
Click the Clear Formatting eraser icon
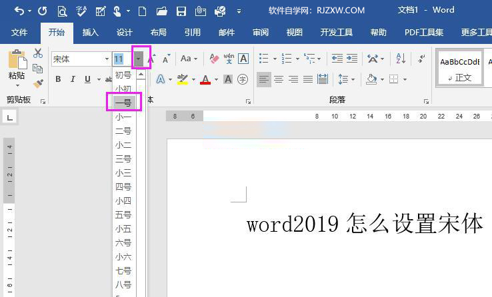[x=214, y=59]
